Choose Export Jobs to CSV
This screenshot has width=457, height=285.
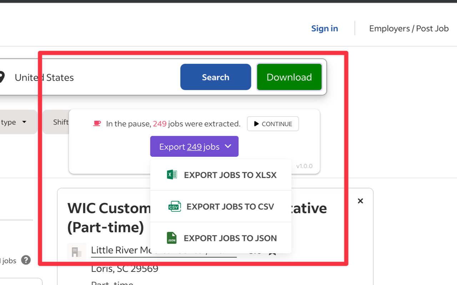click(x=221, y=207)
